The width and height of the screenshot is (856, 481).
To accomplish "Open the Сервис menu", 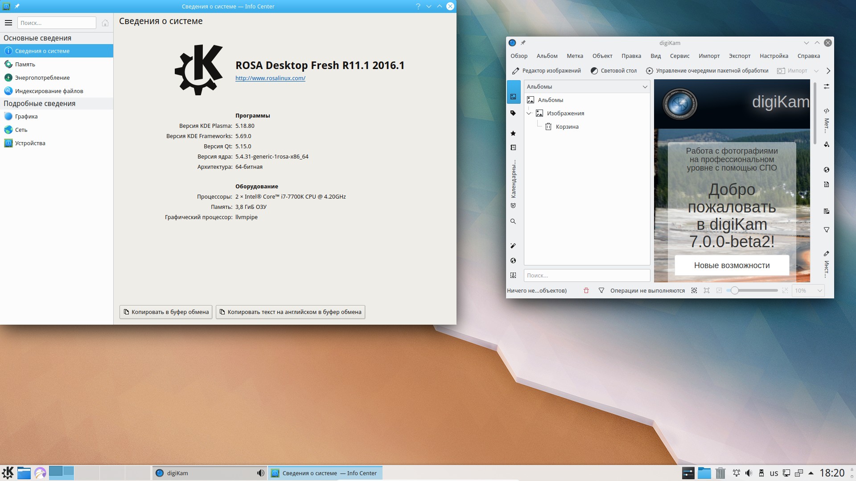I will pyautogui.click(x=679, y=56).
